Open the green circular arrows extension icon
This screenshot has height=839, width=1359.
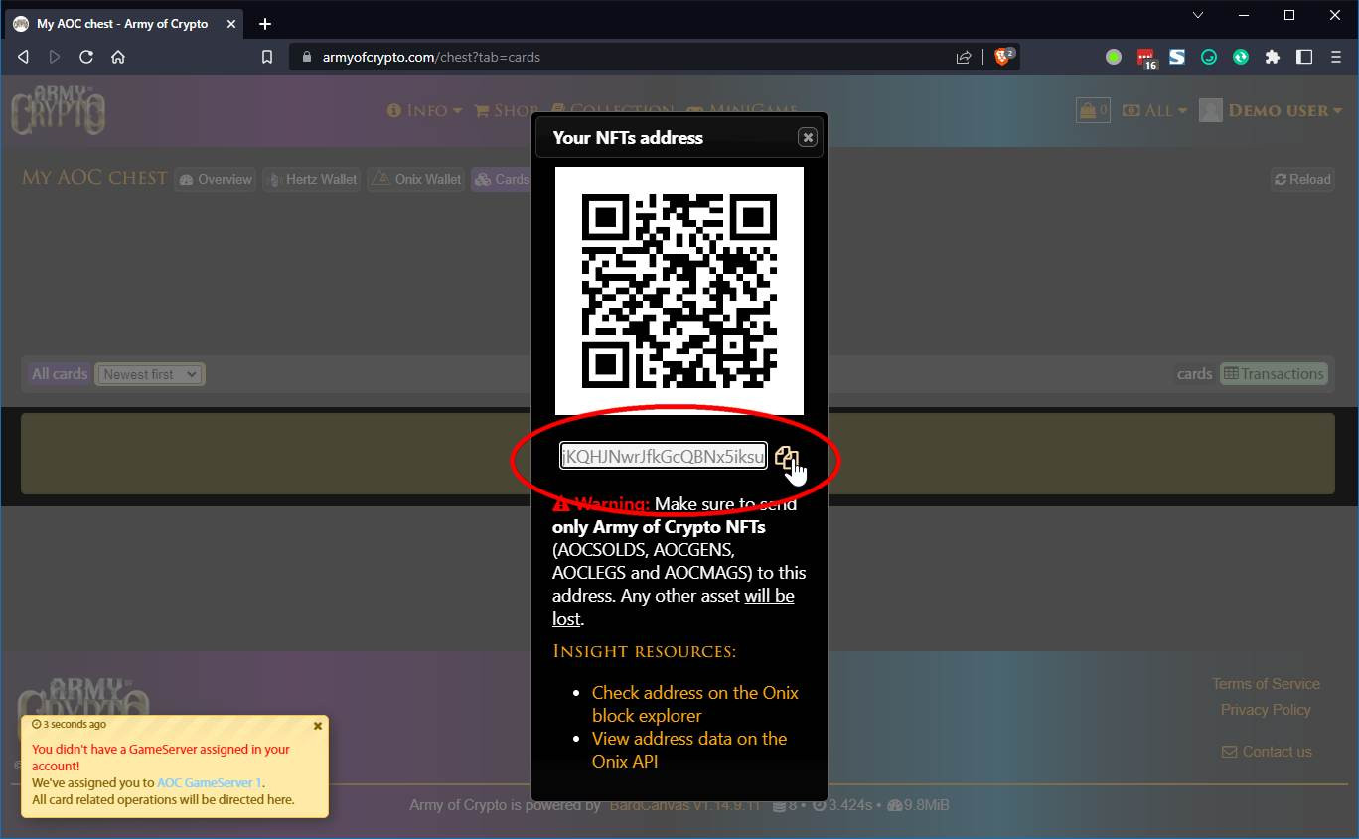pyautogui.click(x=1241, y=57)
